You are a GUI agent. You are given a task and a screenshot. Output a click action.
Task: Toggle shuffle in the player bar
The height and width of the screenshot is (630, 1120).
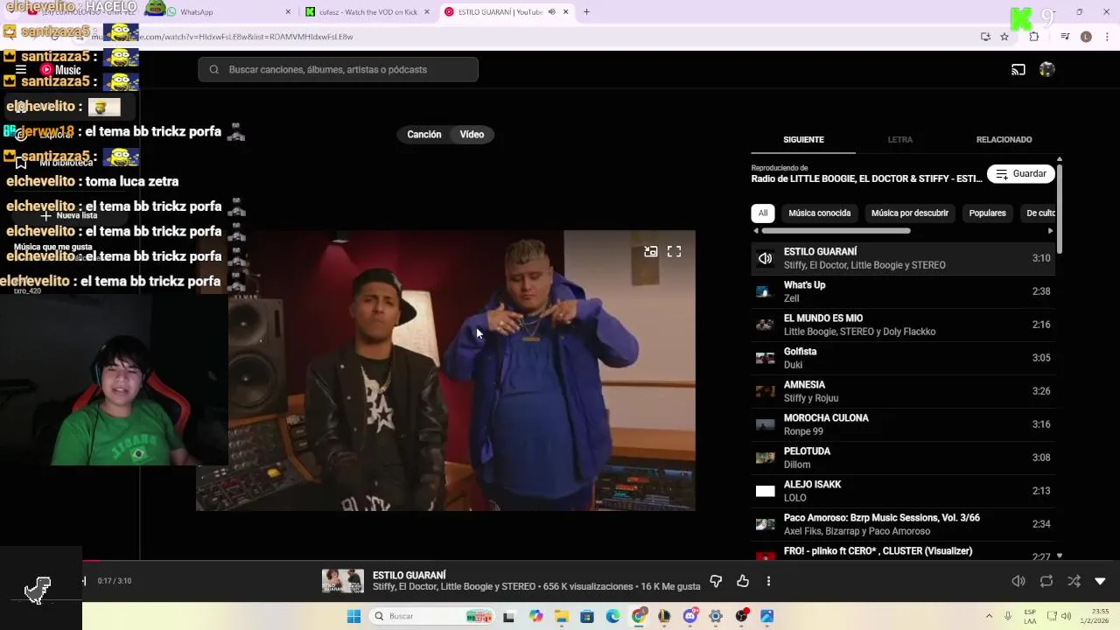(x=1074, y=581)
